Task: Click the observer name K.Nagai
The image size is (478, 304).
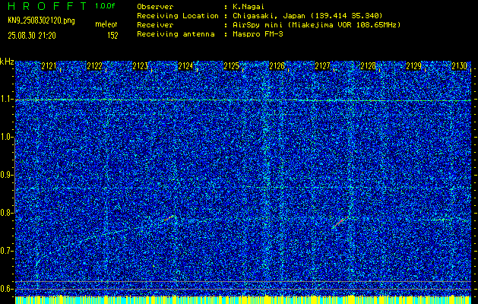Action: coord(248,7)
